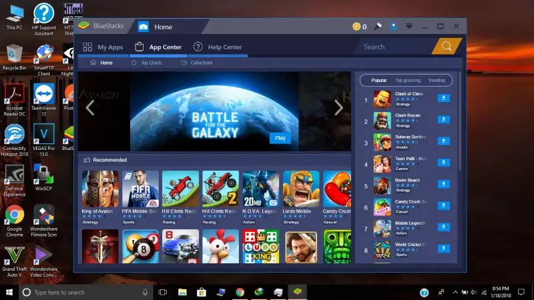
Task: Click the orange search magnifier button
Action: [447, 46]
